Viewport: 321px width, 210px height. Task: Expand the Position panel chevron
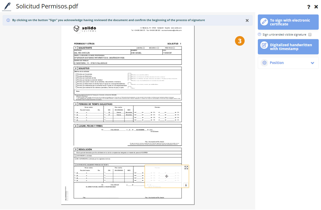click(312, 63)
